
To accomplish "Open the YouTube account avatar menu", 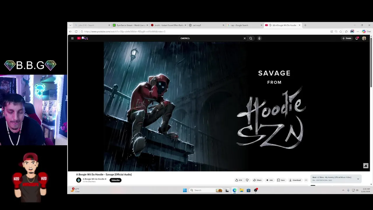I will (364, 38).
